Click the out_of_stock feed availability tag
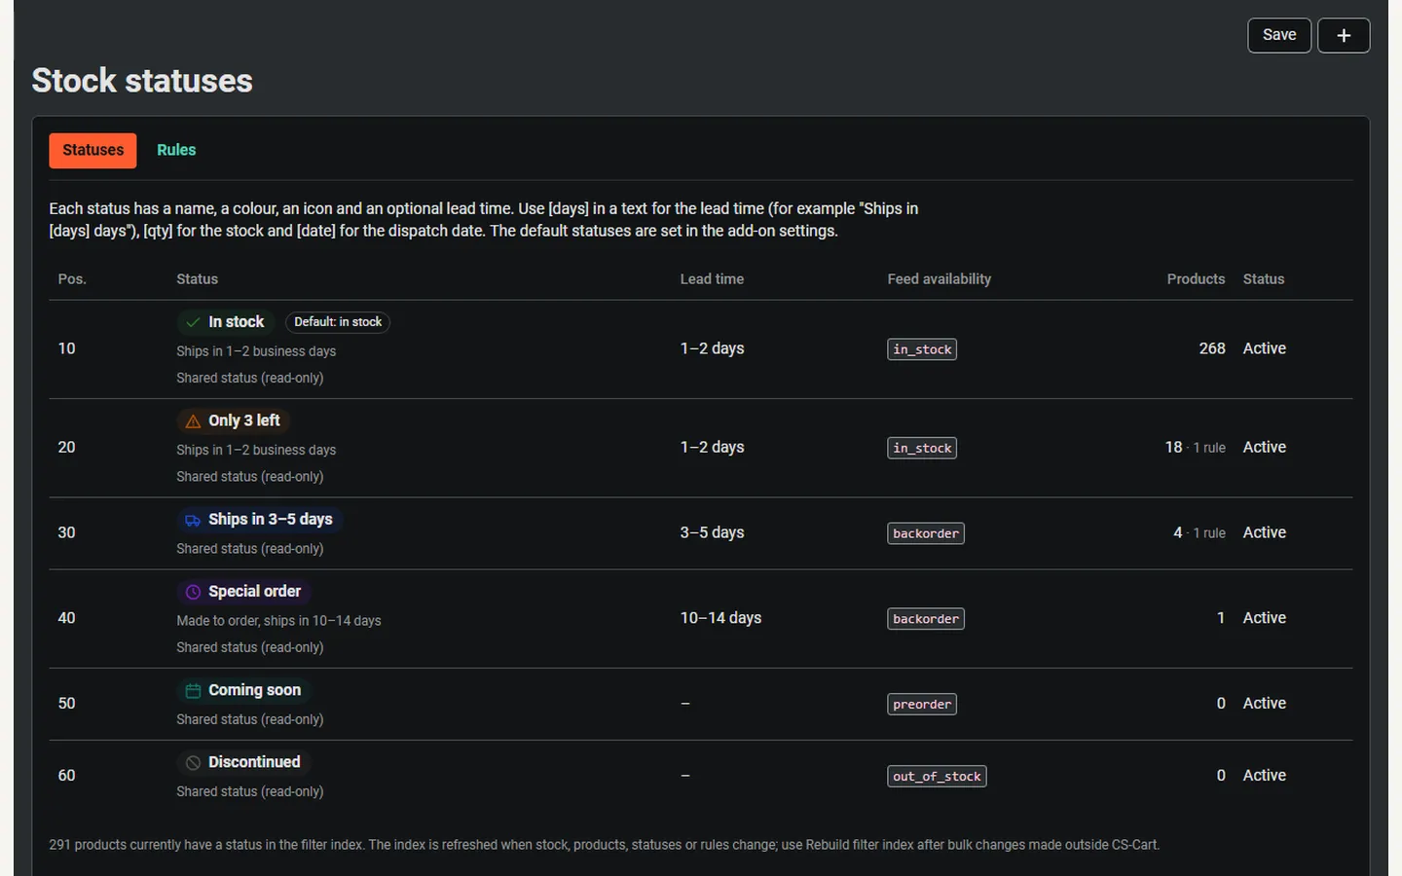The image size is (1402, 876). (937, 777)
